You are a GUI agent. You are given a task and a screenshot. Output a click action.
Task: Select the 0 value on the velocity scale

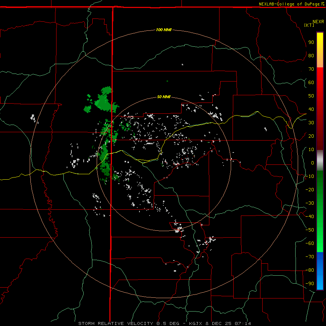(313, 163)
